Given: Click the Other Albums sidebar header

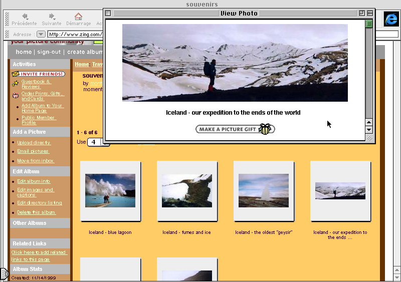Looking at the screenshot, I should [x=40, y=223].
